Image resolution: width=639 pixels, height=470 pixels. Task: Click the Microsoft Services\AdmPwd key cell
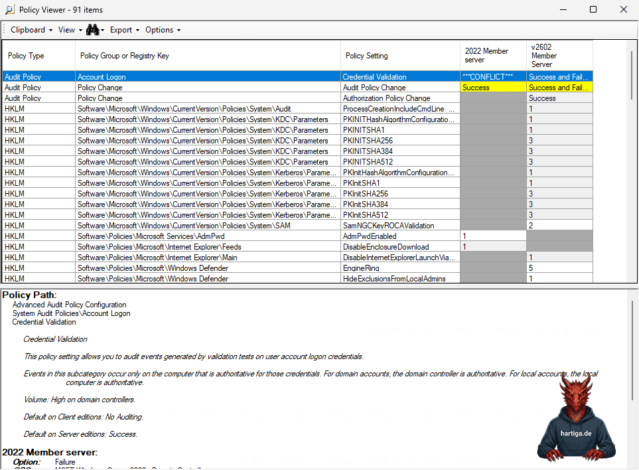208,236
